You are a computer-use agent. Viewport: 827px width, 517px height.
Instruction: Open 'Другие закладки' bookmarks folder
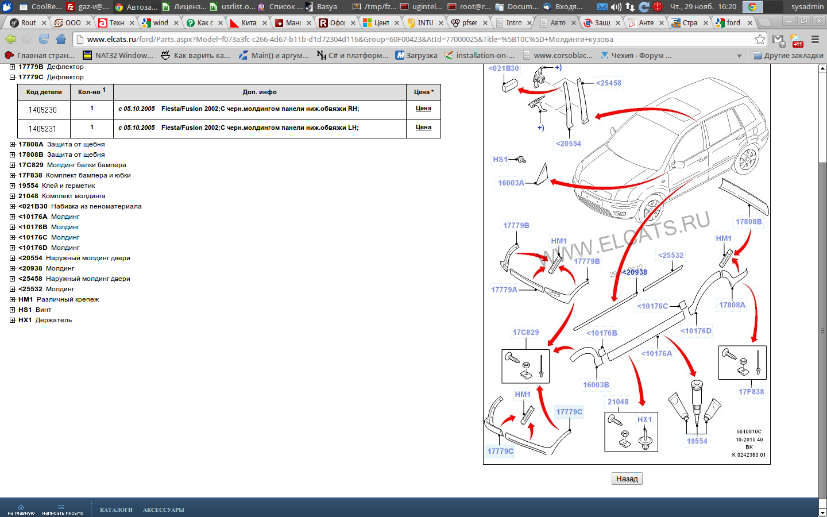[788, 56]
